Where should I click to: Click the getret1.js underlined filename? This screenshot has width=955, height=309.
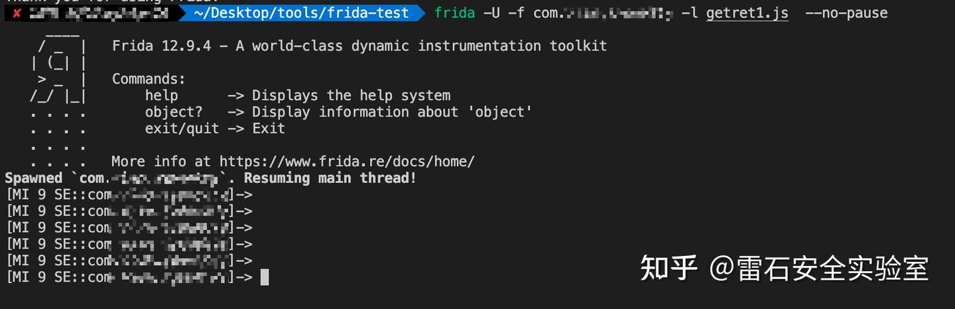tap(747, 13)
